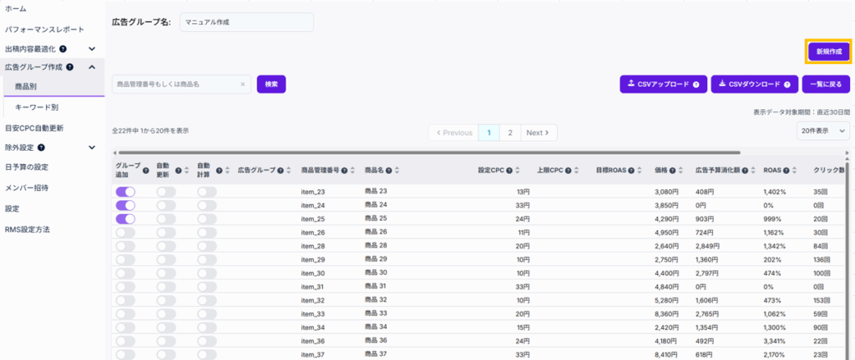
Task: Click the 新規作成 button
Action: pyautogui.click(x=828, y=52)
